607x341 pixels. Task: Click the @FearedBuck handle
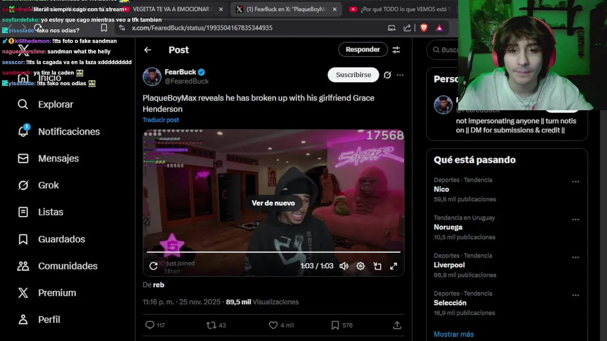pos(186,81)
